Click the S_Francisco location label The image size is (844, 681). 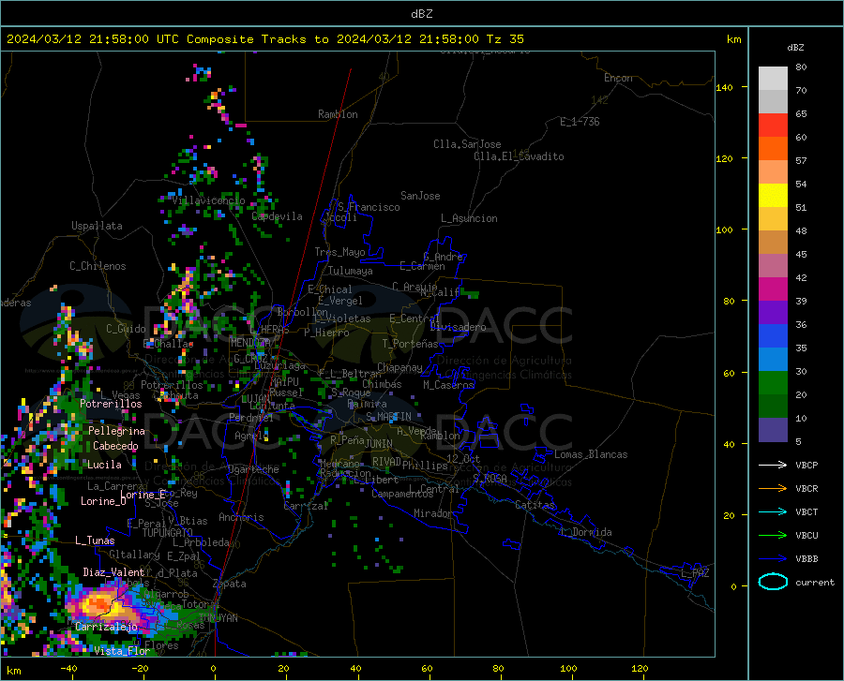[x=369, y=207]
